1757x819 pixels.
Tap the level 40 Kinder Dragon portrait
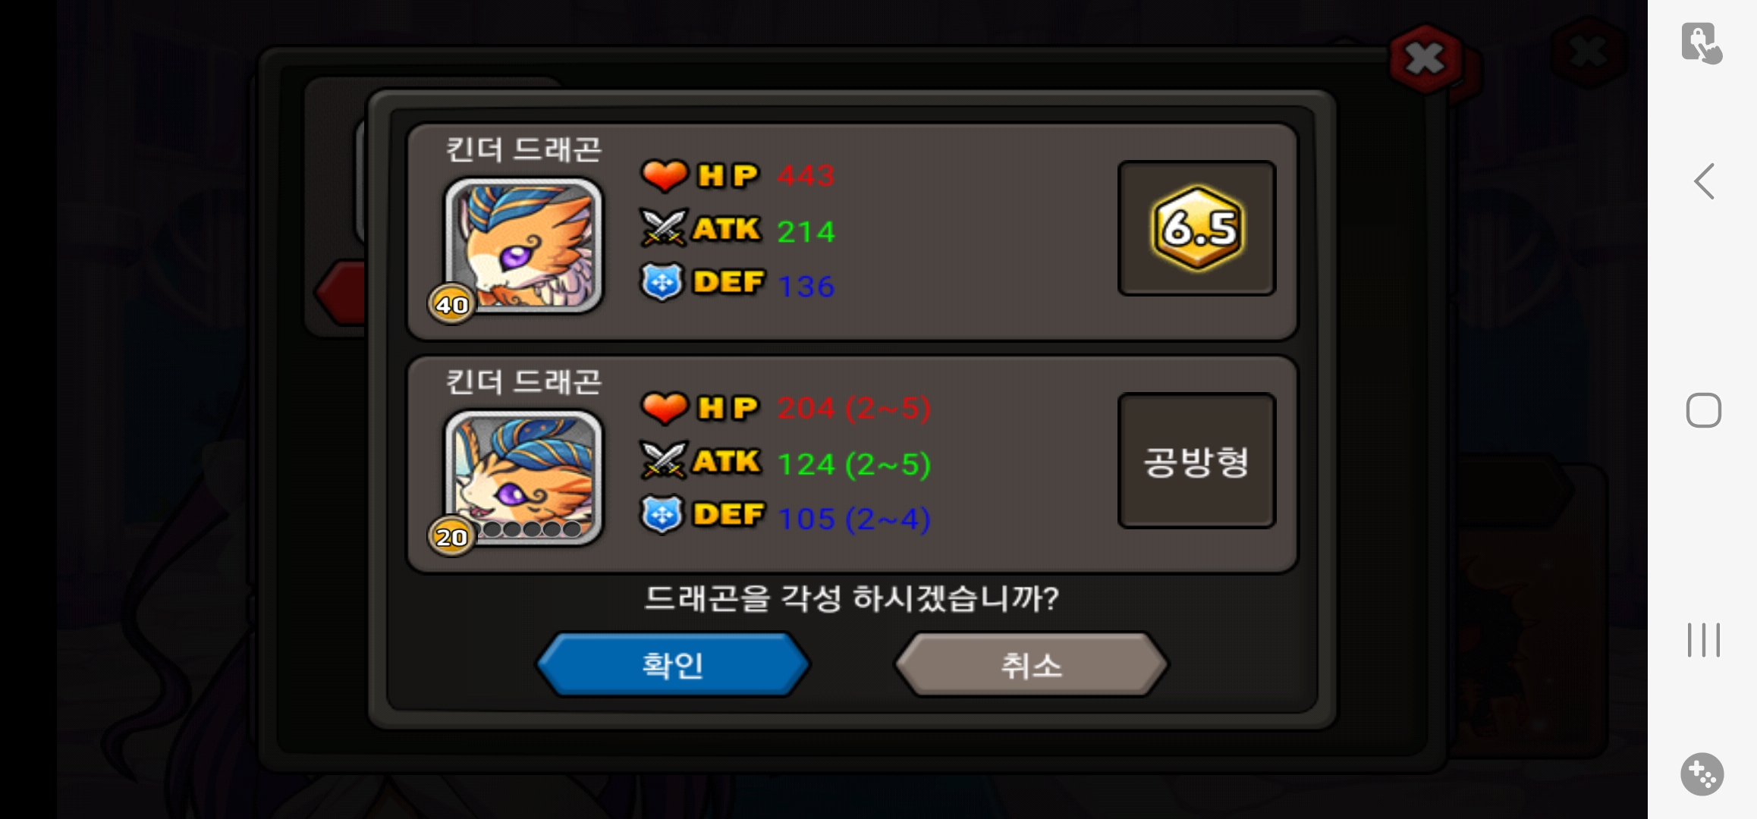point(523,245)
